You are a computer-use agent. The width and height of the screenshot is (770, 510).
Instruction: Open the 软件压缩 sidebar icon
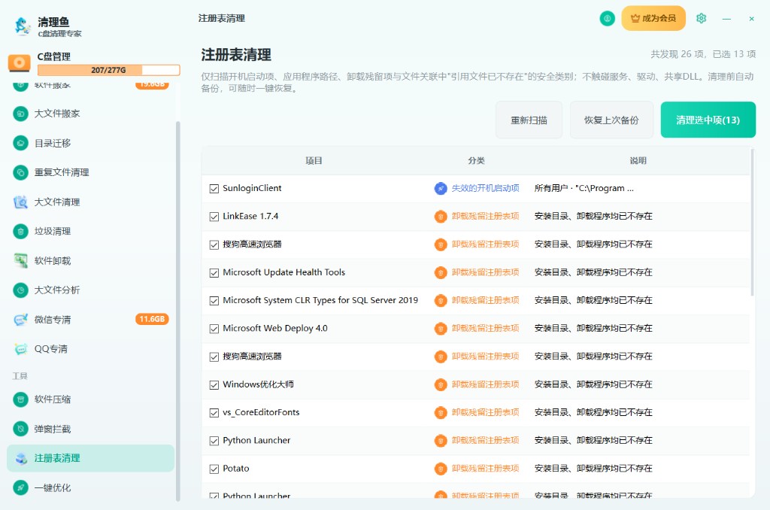tap(20, 399)
